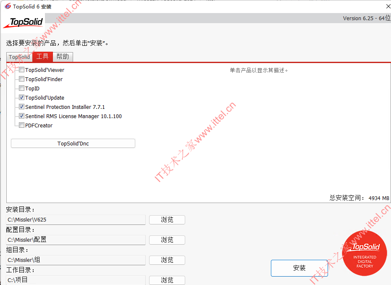
Task: Browse for the 配置目录 folder
Action: pyautogui.click(x=167, y=240)
